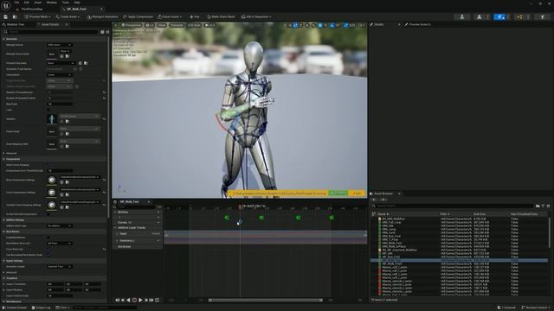Click Asset Browser folder icon beside search

tap(538, 206)
